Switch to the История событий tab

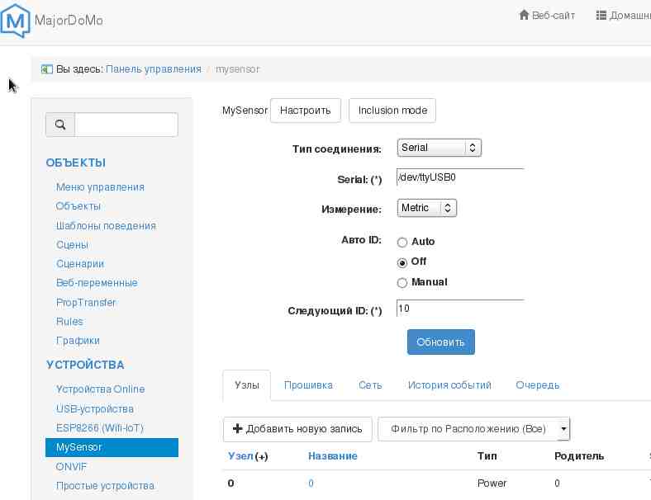[449, 385]
